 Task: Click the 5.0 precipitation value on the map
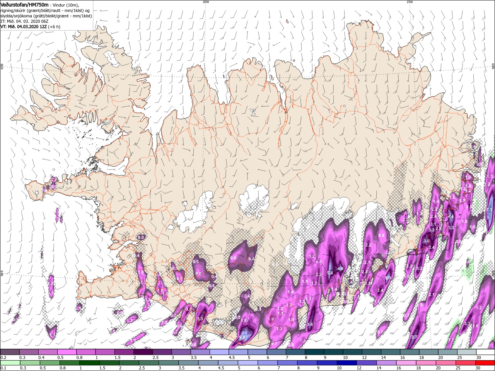pyautogui.click(x=388, y=277)
